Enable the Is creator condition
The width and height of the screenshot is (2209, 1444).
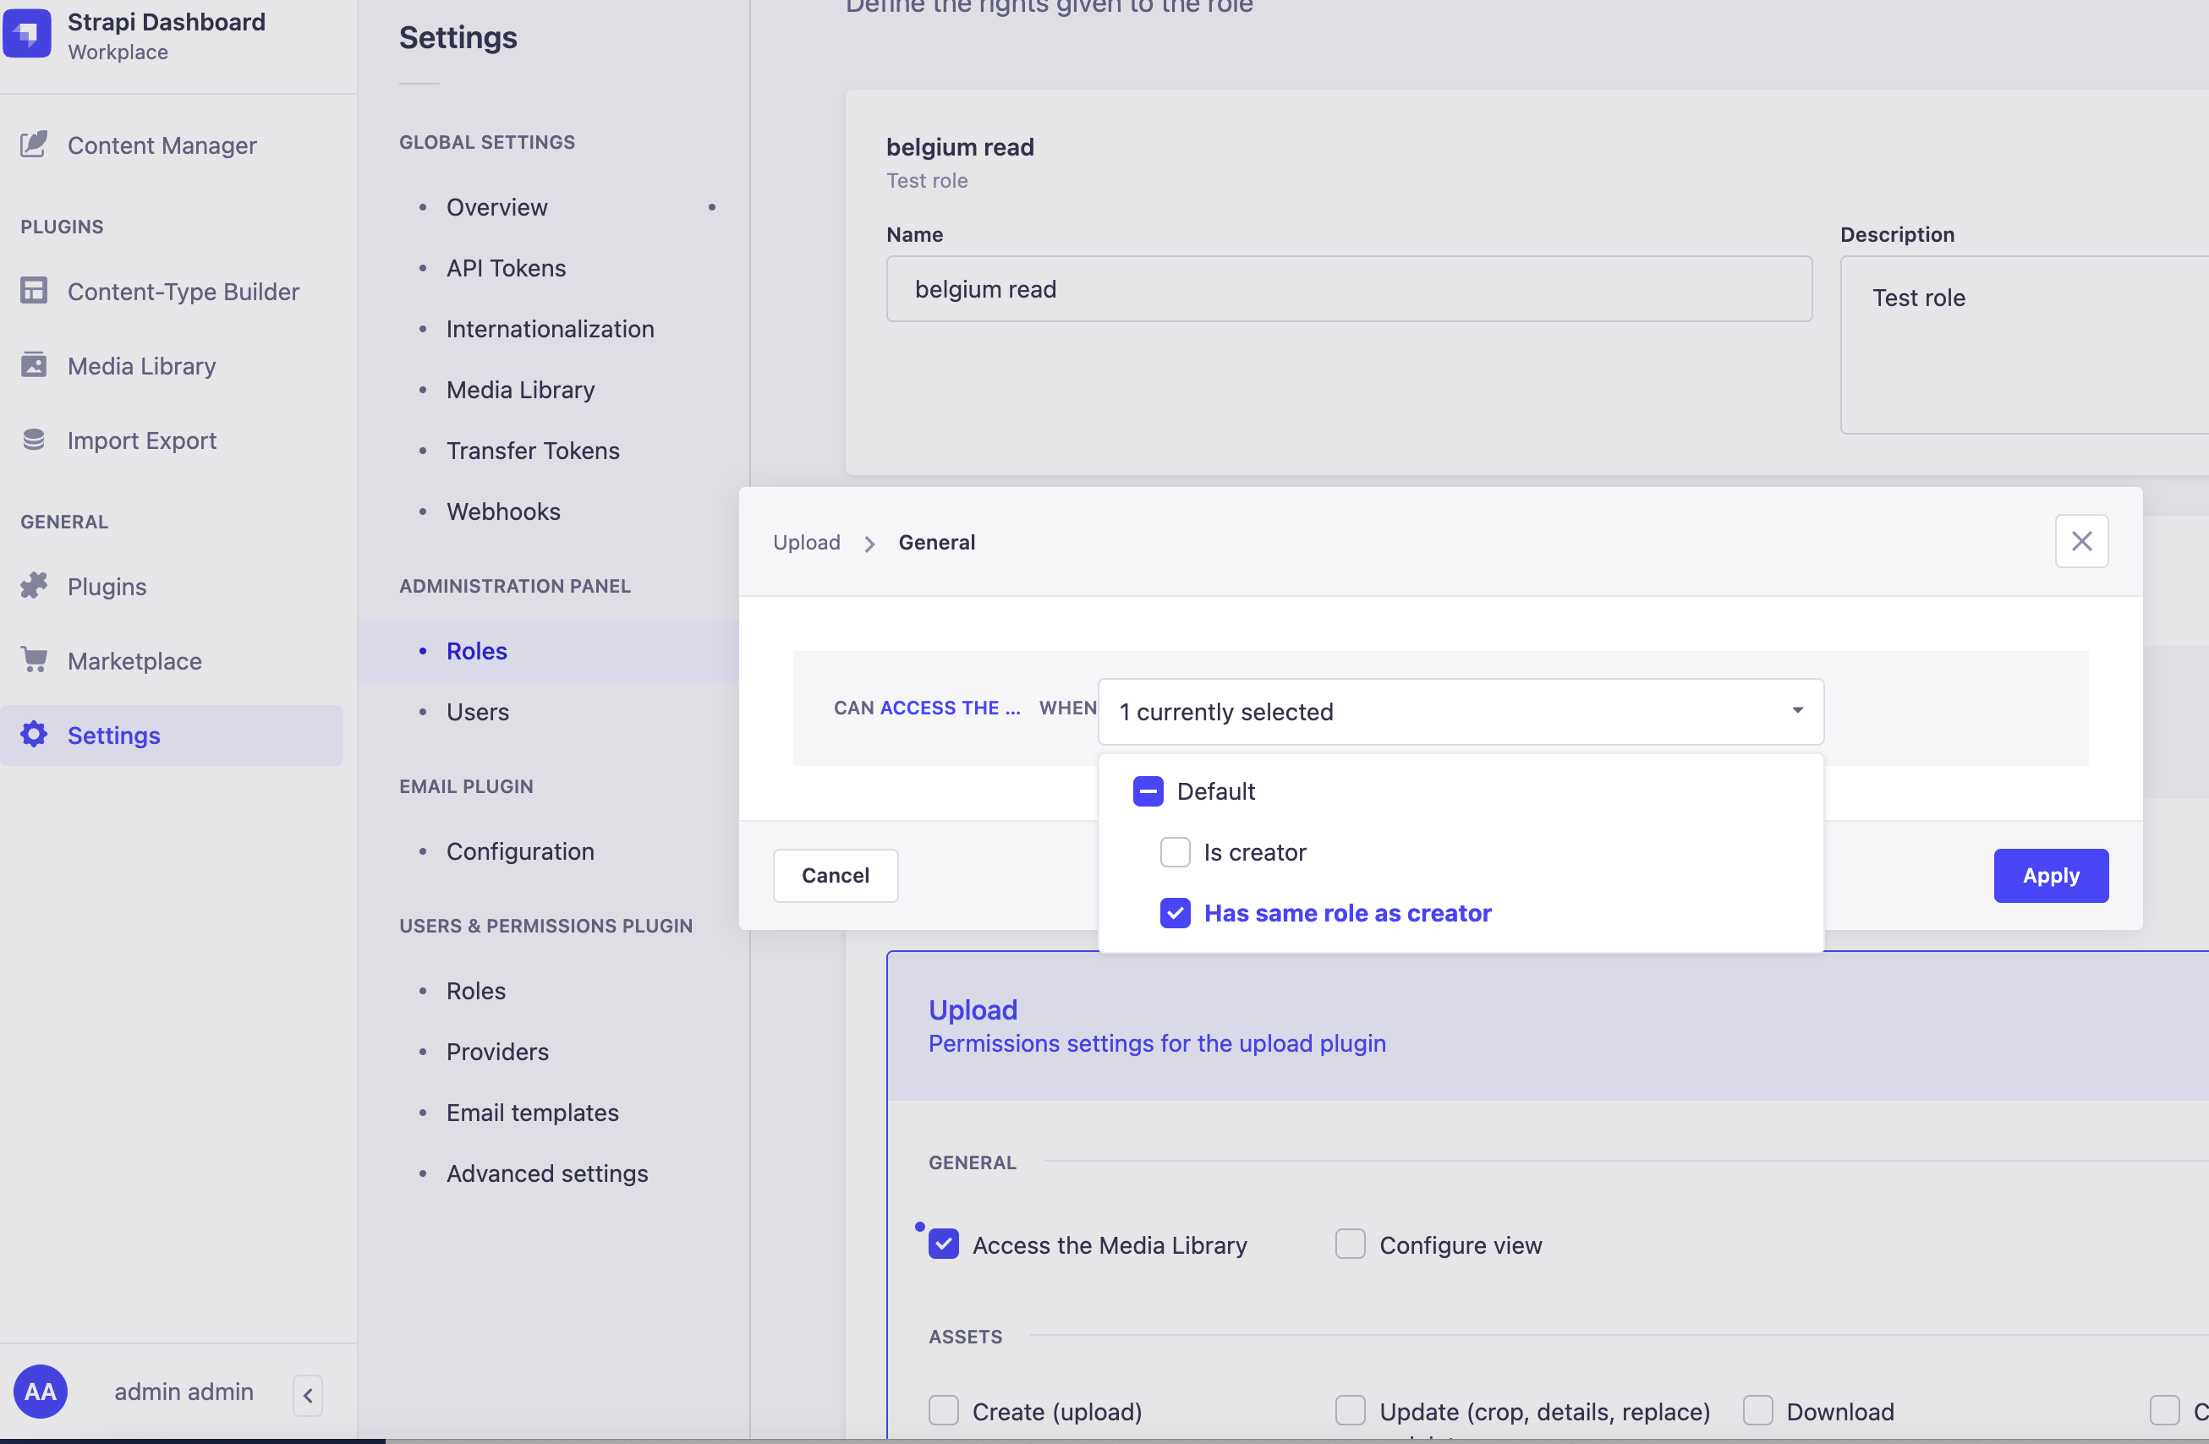coord(1175,852)
